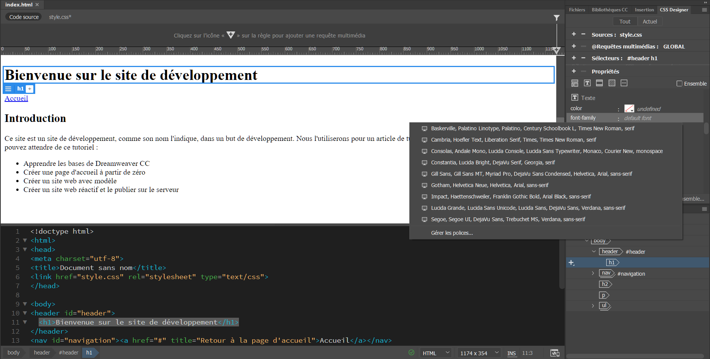
Task: Click the plus icon beside h1 in DOM panel
Action: click(x=571, y=262)
